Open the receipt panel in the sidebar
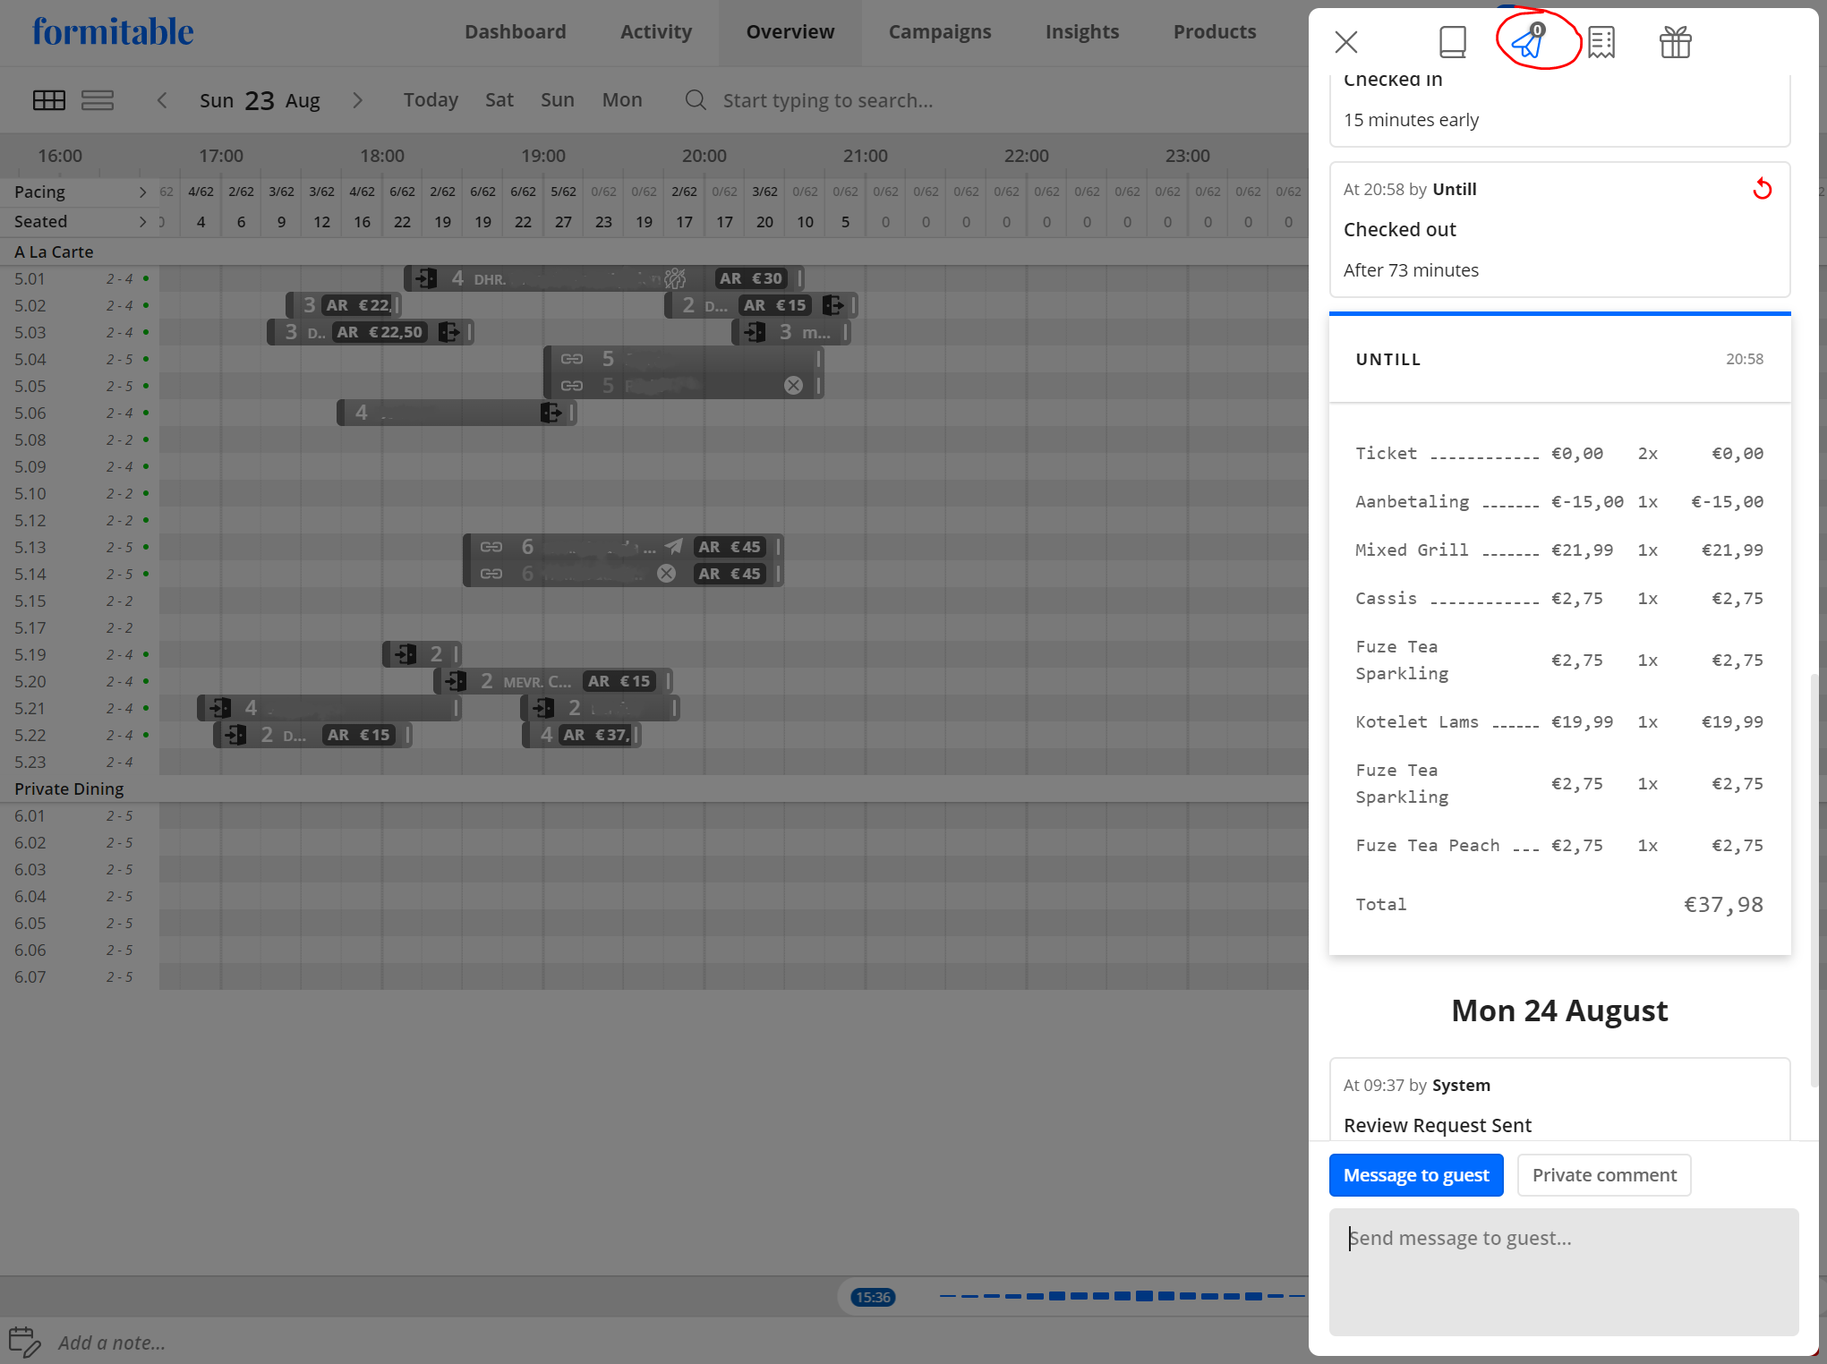This screenshot has width=1827, height=1364. pos(1601,42)
